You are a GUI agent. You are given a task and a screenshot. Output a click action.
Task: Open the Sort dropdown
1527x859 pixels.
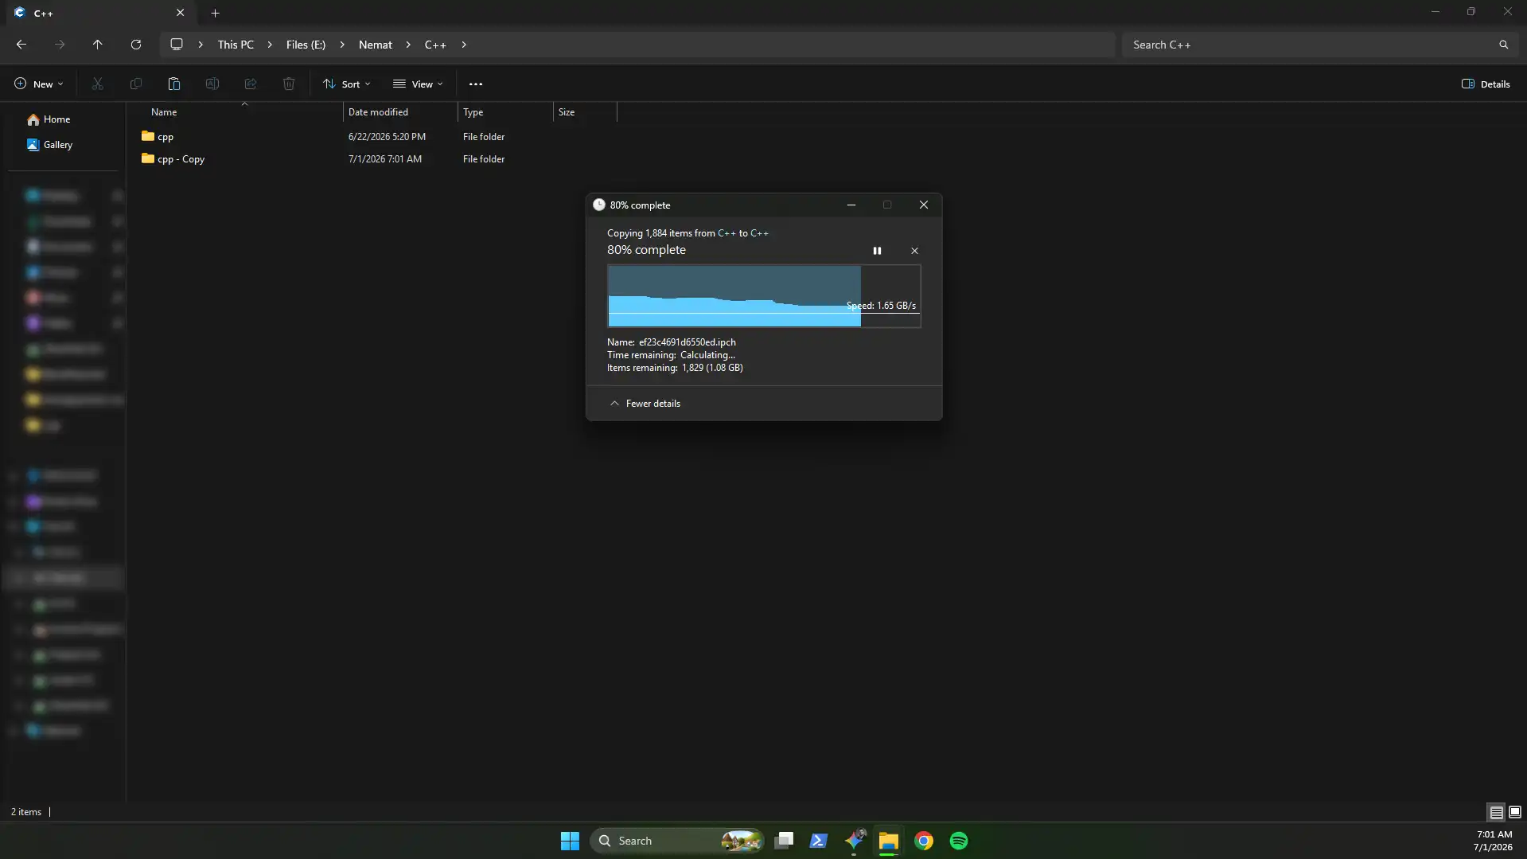[x=346, y=84]
